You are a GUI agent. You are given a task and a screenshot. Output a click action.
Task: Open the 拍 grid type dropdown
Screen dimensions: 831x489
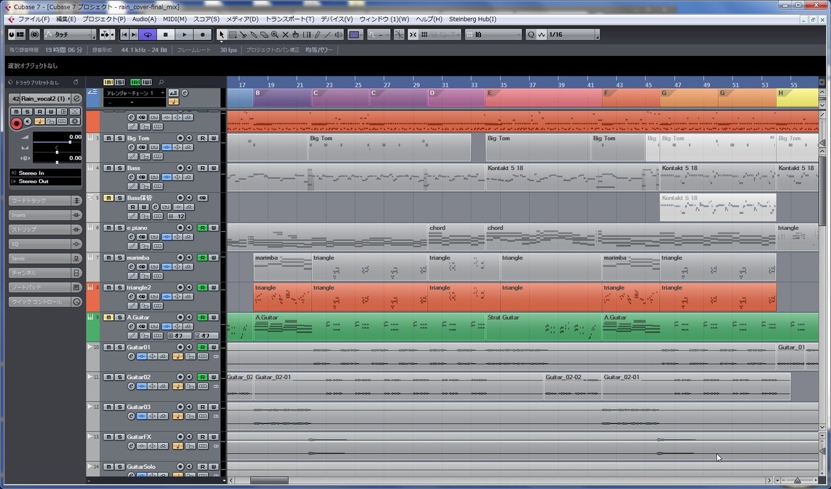pyautogui.click(x=493, y=34)
